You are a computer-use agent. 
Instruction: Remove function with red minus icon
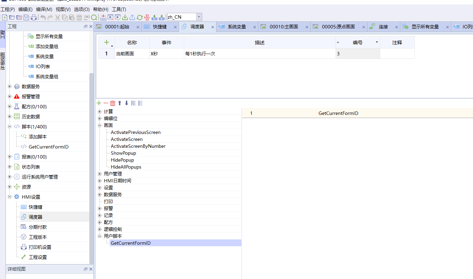point(106,103)
